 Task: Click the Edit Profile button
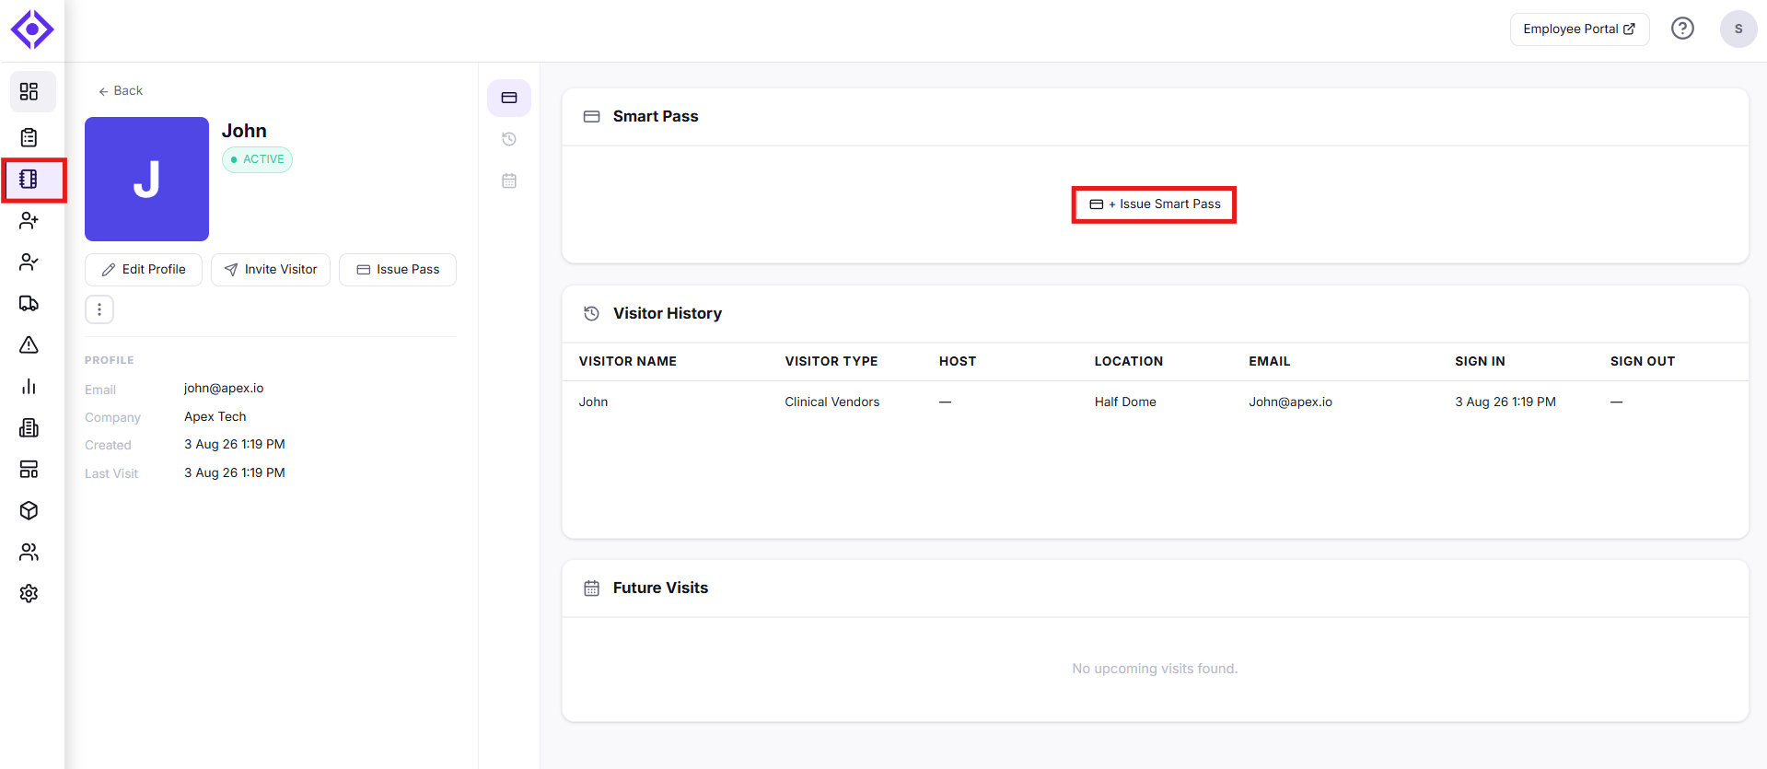[x=144, y=270]
